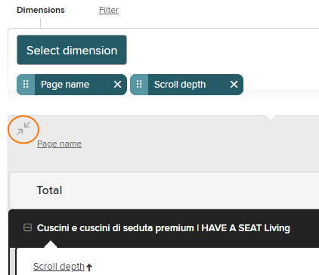Grab the Page name chip drag handle
Viewport: 319px width, 275px height.
coord(26,85)
